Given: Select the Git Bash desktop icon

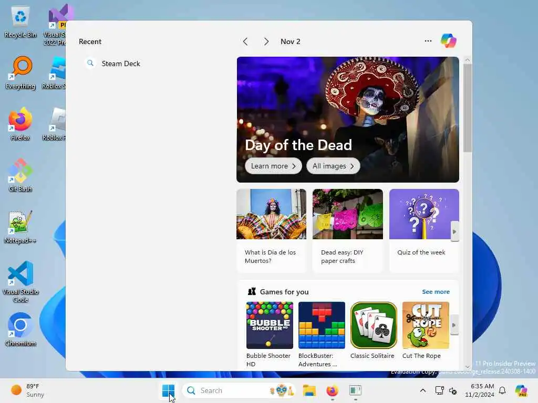Looking at the screenshot, I should tap(20, 175).
